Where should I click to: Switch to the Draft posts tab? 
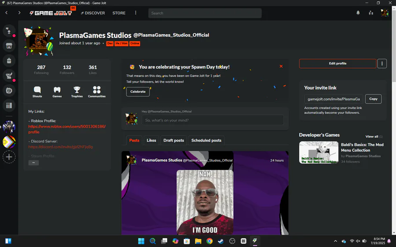174,140
